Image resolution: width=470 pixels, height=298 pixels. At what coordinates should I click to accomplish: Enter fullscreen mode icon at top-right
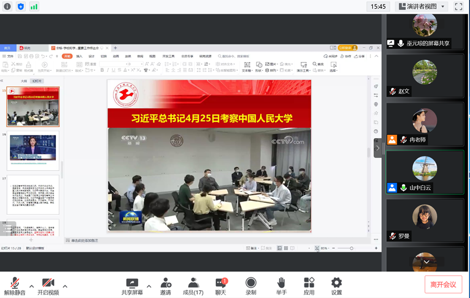(459, 7)
